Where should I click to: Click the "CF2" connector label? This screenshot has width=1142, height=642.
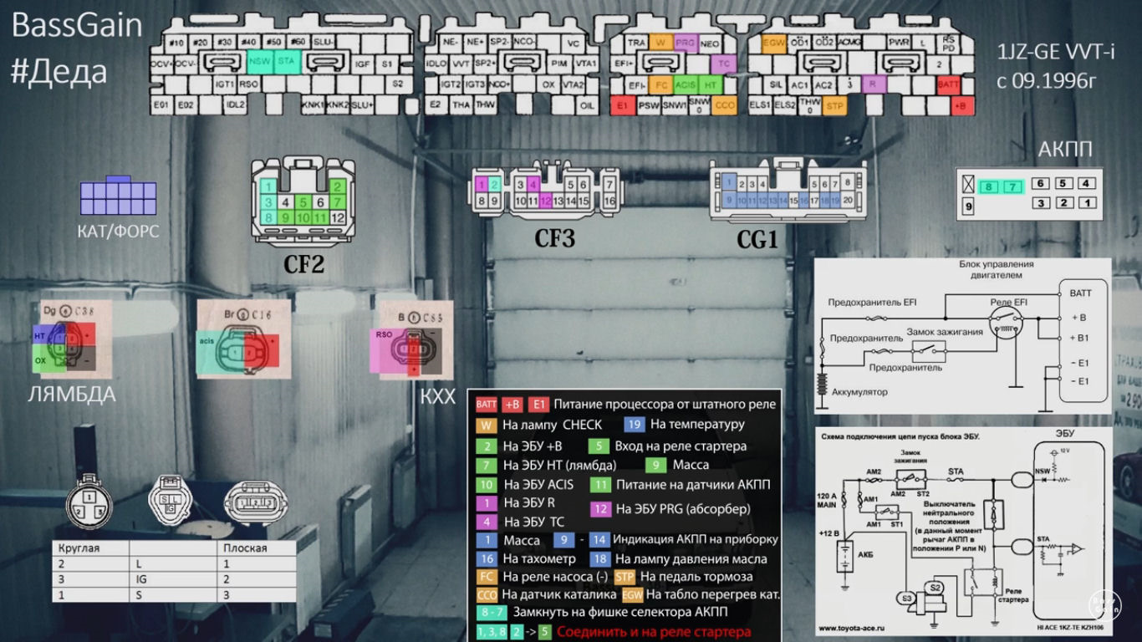303,264
